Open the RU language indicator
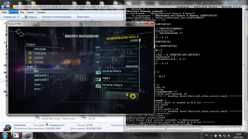The width and height of the screenshot is (248, 139). point(205,135)
